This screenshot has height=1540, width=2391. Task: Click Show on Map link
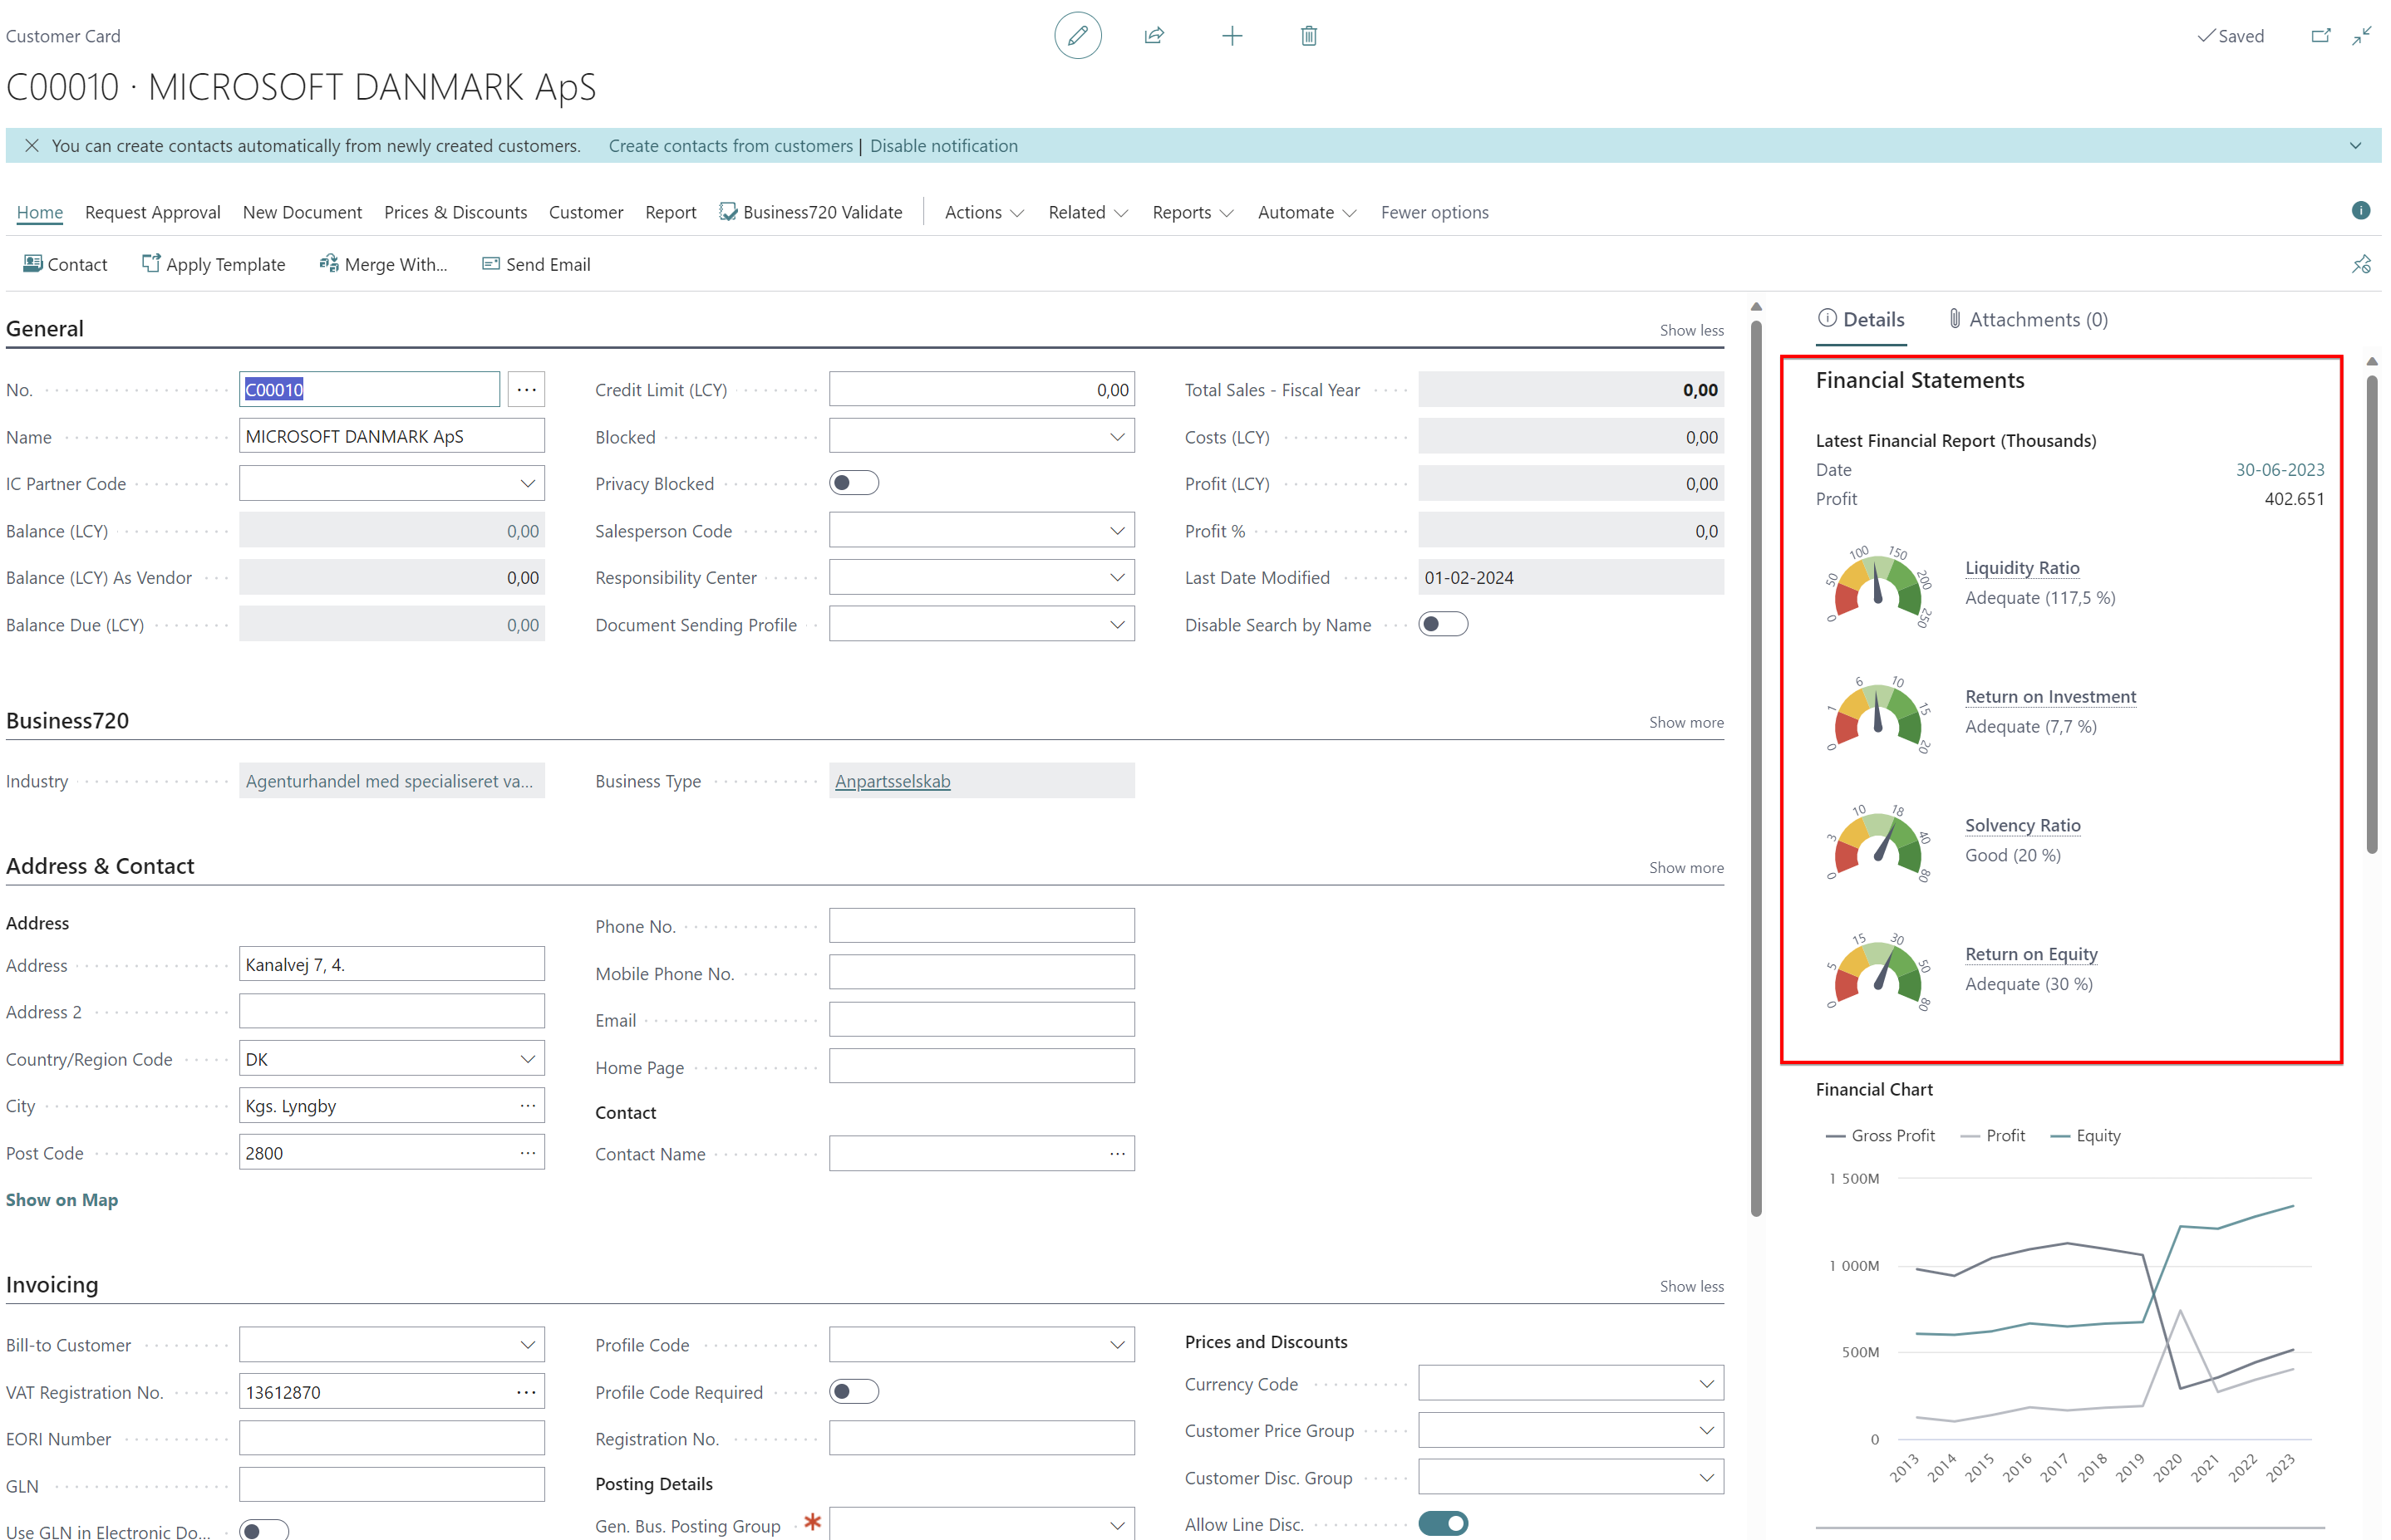point(61,1200)
